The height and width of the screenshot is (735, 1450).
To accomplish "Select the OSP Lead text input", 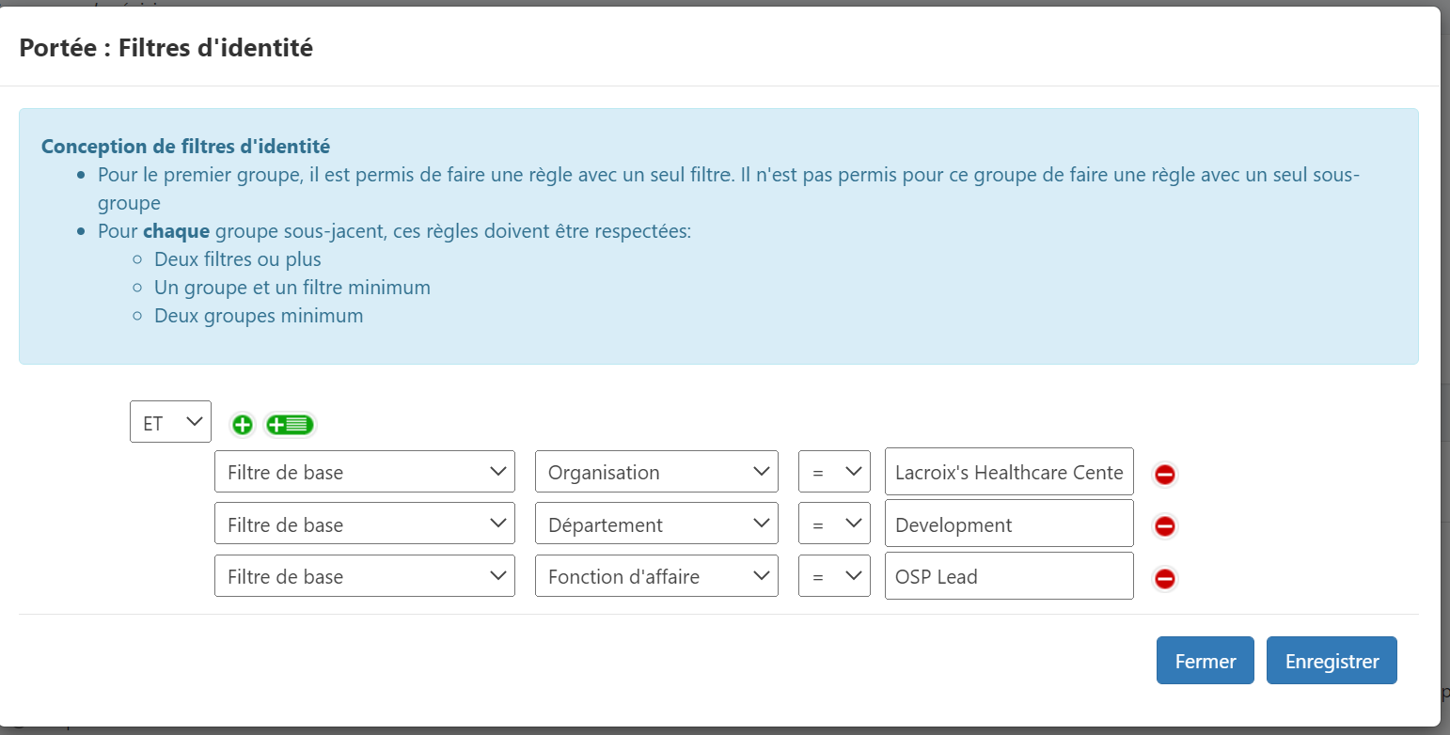I will (x=1008, y=575).
